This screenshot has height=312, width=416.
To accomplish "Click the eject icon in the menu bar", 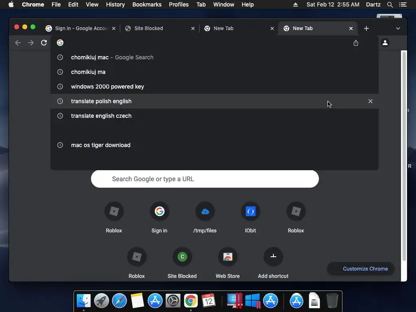I will 295,4.
